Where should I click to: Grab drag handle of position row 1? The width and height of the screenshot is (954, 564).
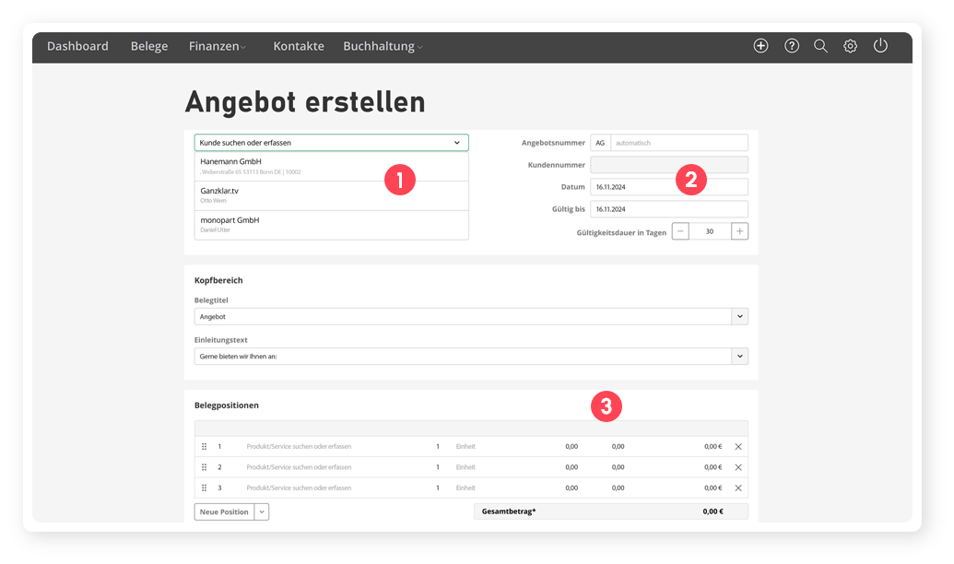click(205, 447)
